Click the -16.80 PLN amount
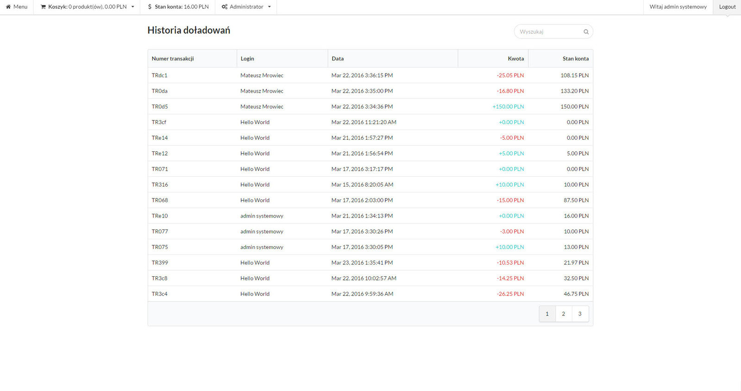Screen dimensions: 741x391 click(510, 91)
